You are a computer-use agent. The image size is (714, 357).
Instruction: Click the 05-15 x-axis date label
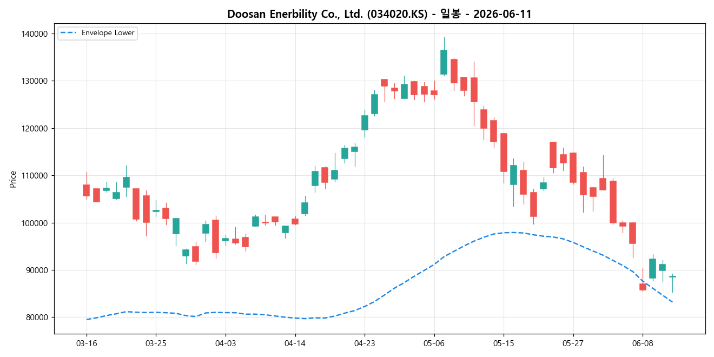click(x=504, y=343)
